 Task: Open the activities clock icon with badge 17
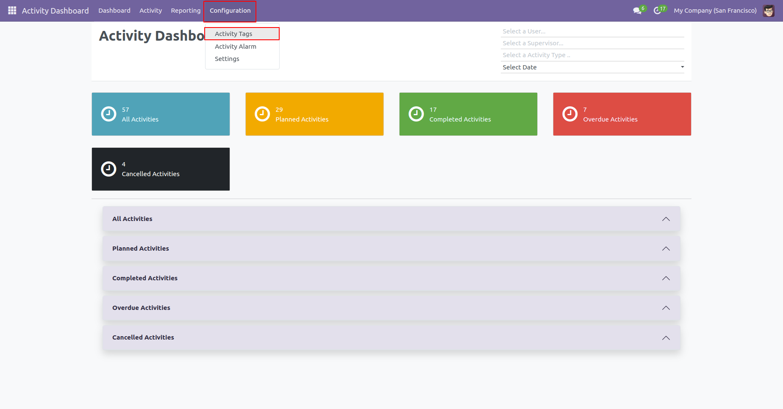pos(659,10)
